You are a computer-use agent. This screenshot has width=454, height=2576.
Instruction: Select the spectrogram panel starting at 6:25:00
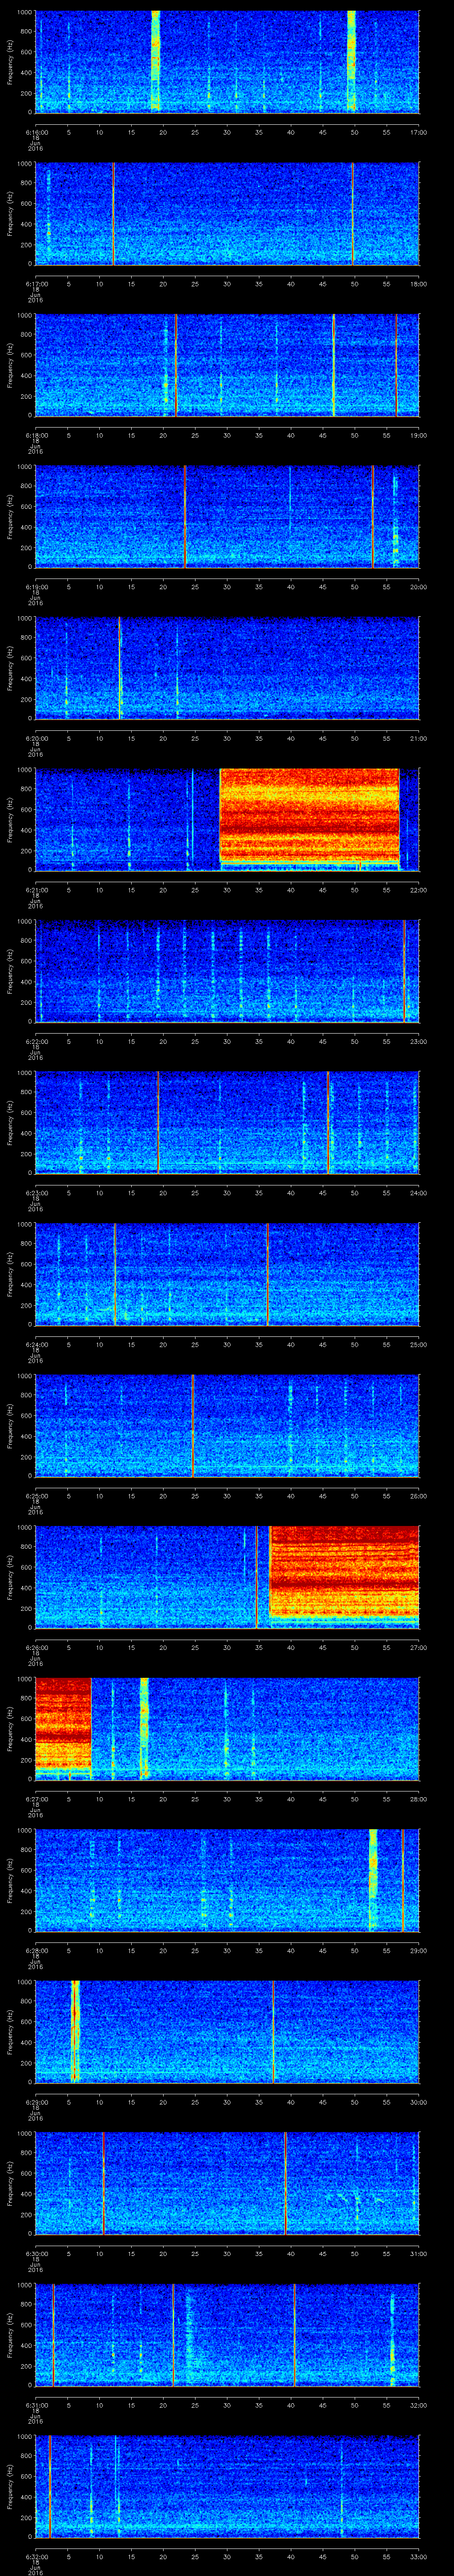[227, 1425]
